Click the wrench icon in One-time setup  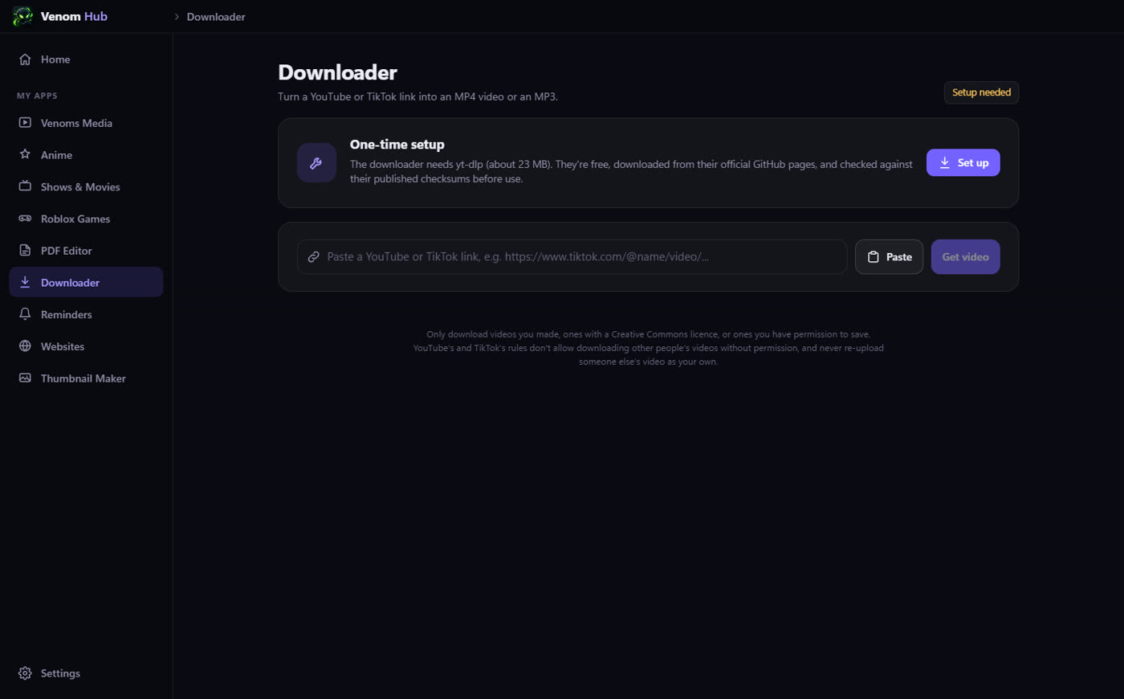316,163
